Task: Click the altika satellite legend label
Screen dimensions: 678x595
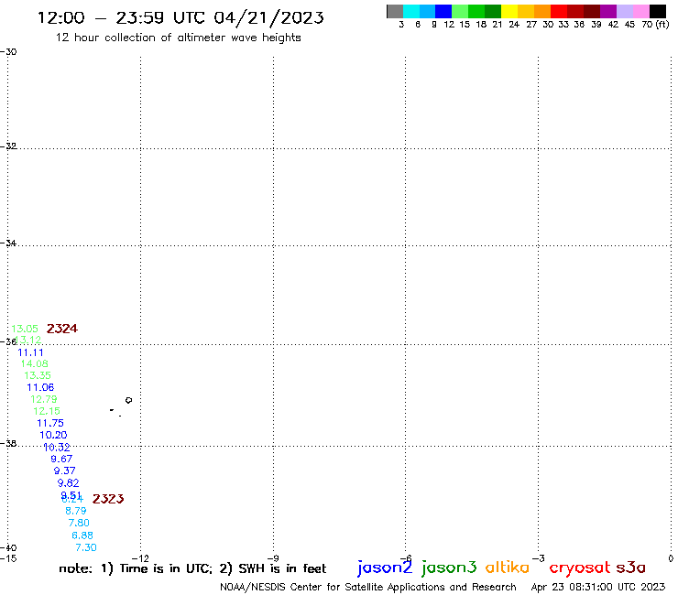Action: 508,567
